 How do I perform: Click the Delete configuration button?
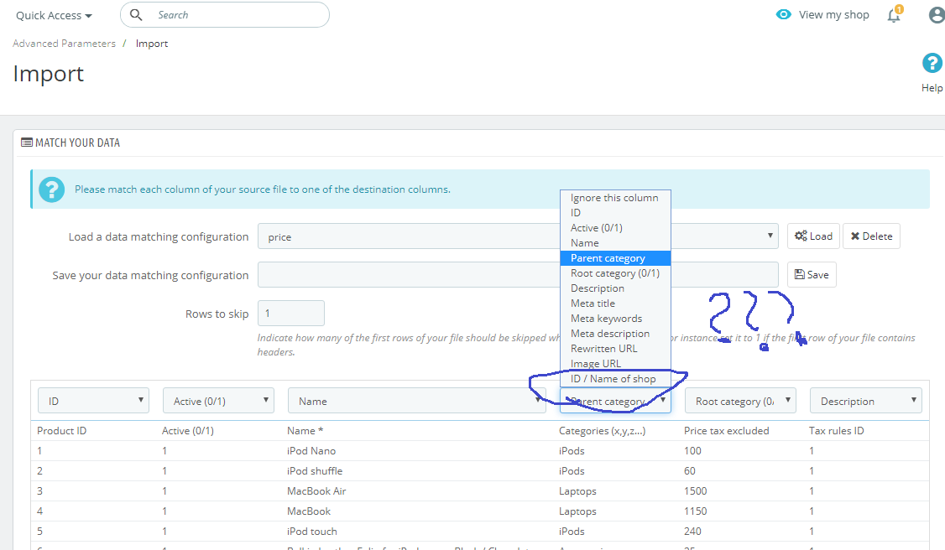click(x=871, y=236)
